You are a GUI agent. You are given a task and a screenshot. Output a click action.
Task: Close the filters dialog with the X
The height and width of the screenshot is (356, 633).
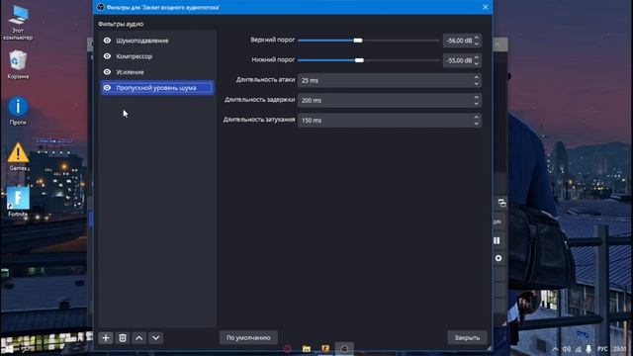tap(486, 7)
